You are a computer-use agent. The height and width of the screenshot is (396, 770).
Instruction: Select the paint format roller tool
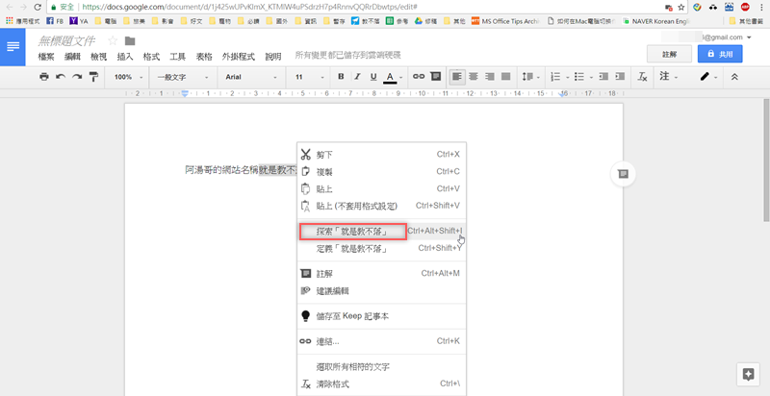(93, 77)
